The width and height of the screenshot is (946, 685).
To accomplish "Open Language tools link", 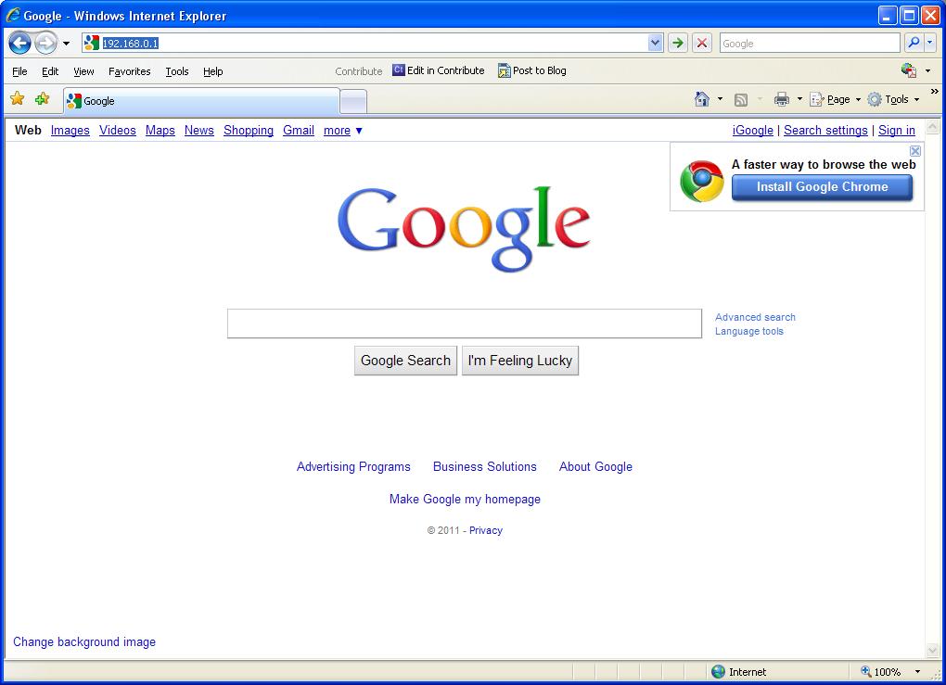I will (x=749, y=331).
